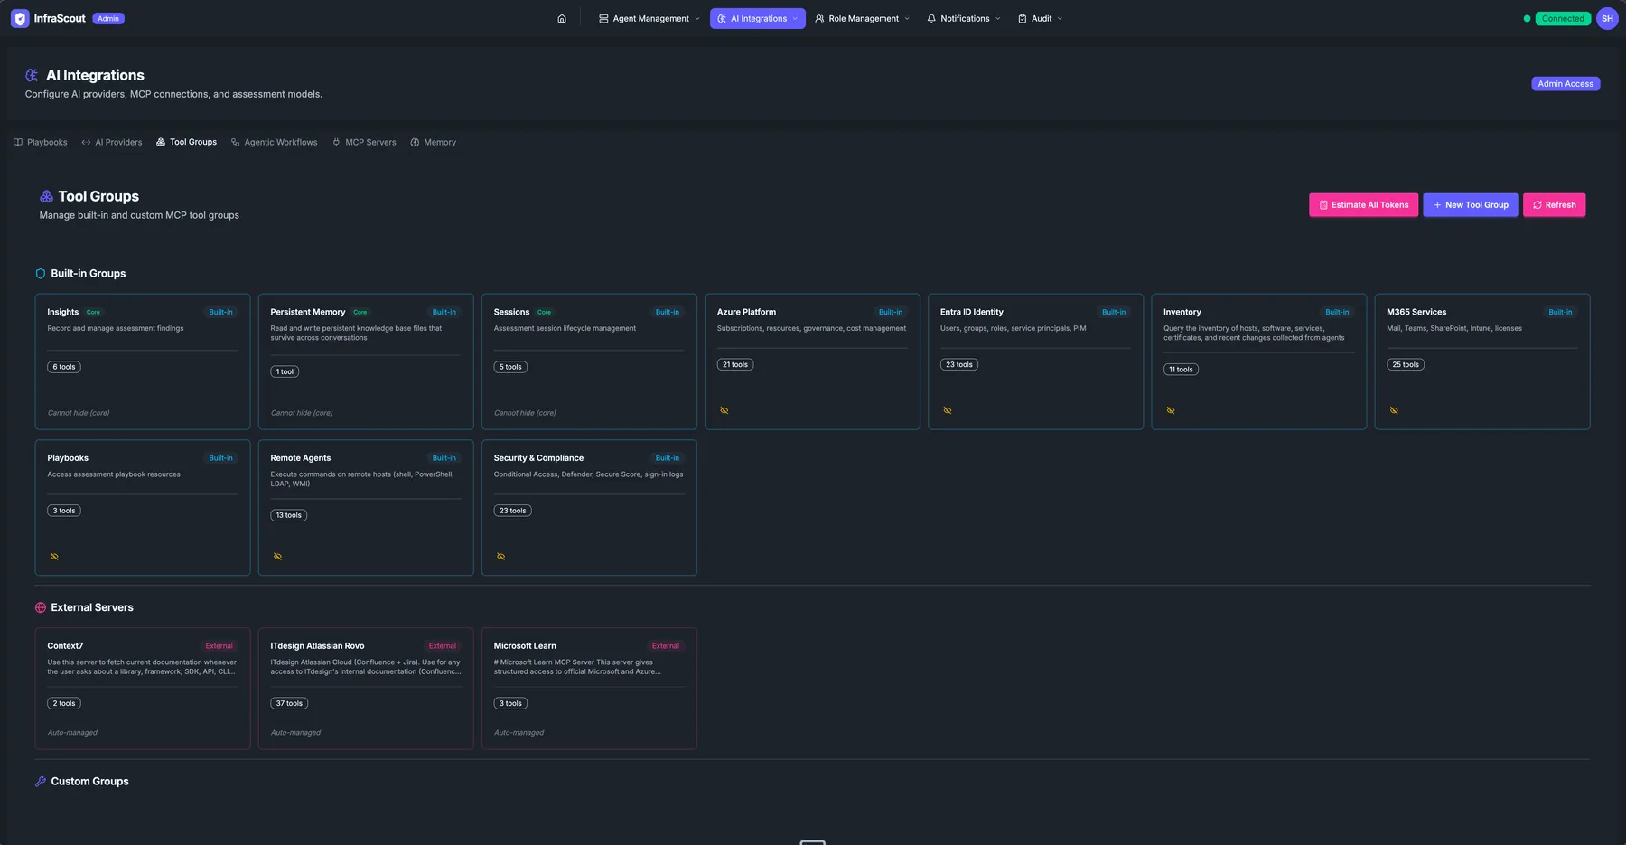Open the SH user avatar
The image size is (1626, 845).
click(1607, 18)
